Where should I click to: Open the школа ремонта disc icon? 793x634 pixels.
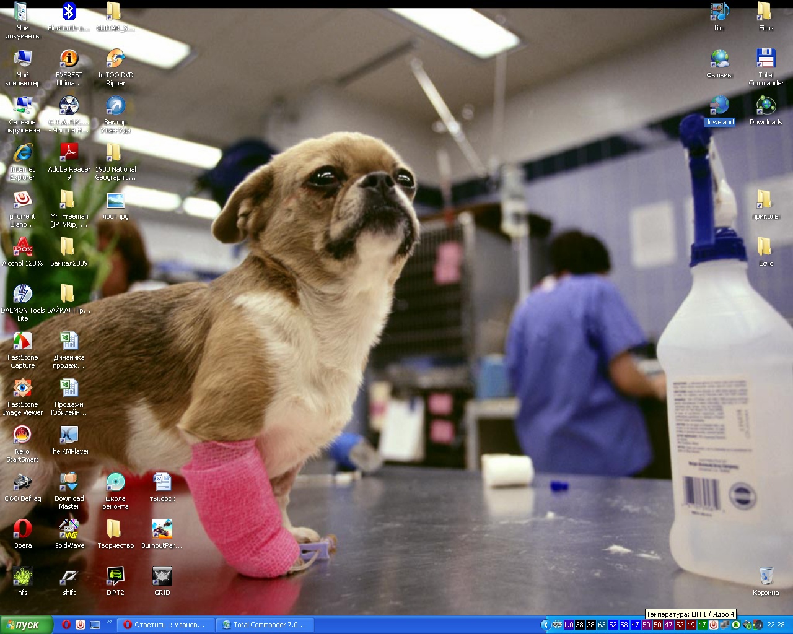tap(115, 491)
